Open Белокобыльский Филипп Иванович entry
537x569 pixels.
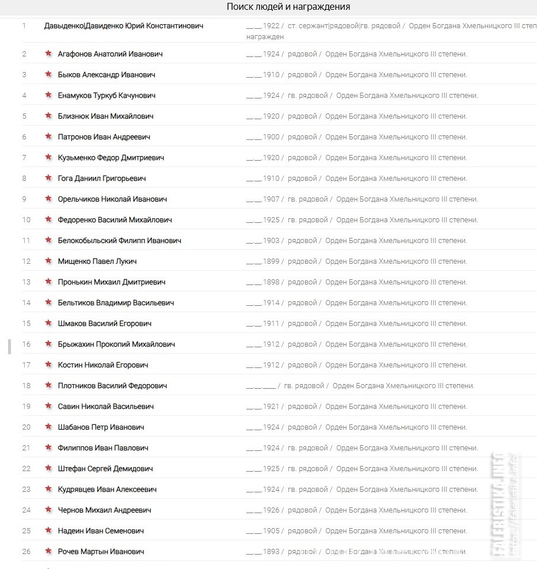coord(120,241)
